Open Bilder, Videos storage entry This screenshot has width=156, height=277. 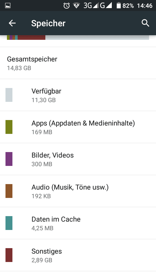(78, 159)
